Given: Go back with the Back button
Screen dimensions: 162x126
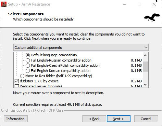Looking at the screenshot, I should tap(94, 119).
